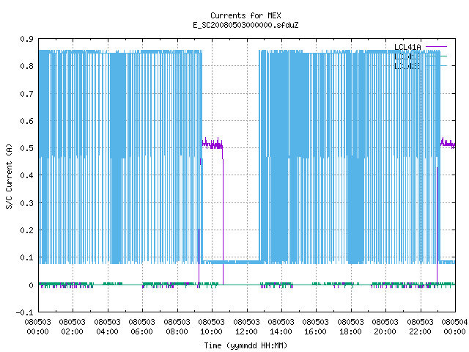Click the purple LCL41A legend line sample
469x352 pixels.
pyautogui.click(x=436, y=47)
